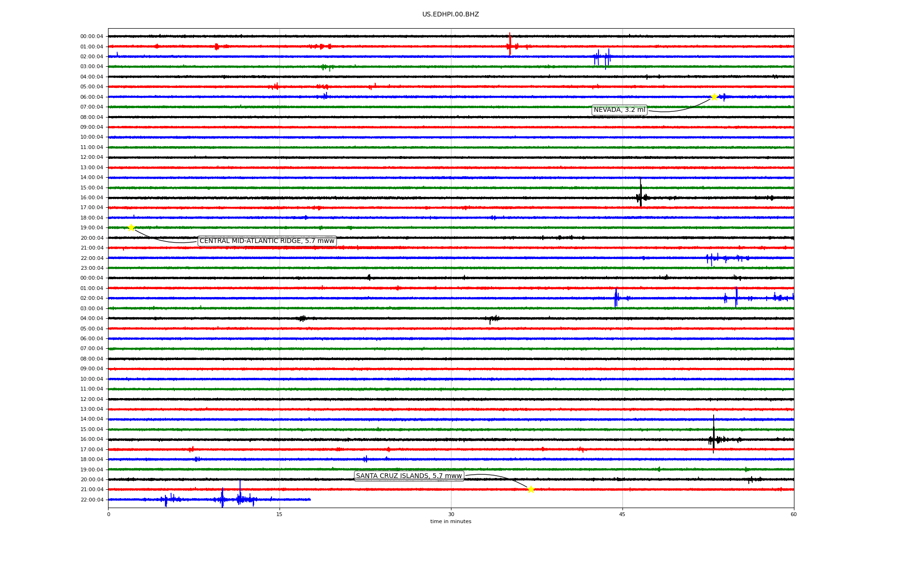Click the blue burst on the first 02:00:04 trace
This screenshot has height=564, width=902.
coord(602,57)
